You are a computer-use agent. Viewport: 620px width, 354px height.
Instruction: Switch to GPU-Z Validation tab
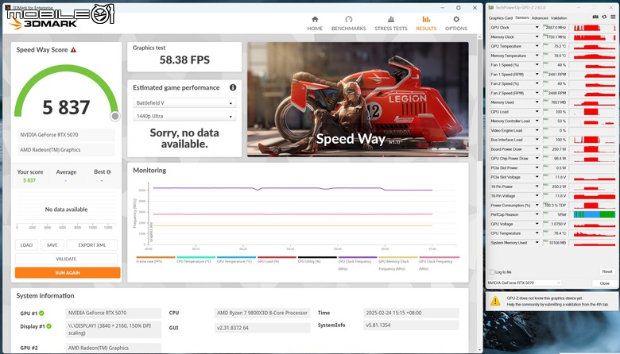[559, 18]
